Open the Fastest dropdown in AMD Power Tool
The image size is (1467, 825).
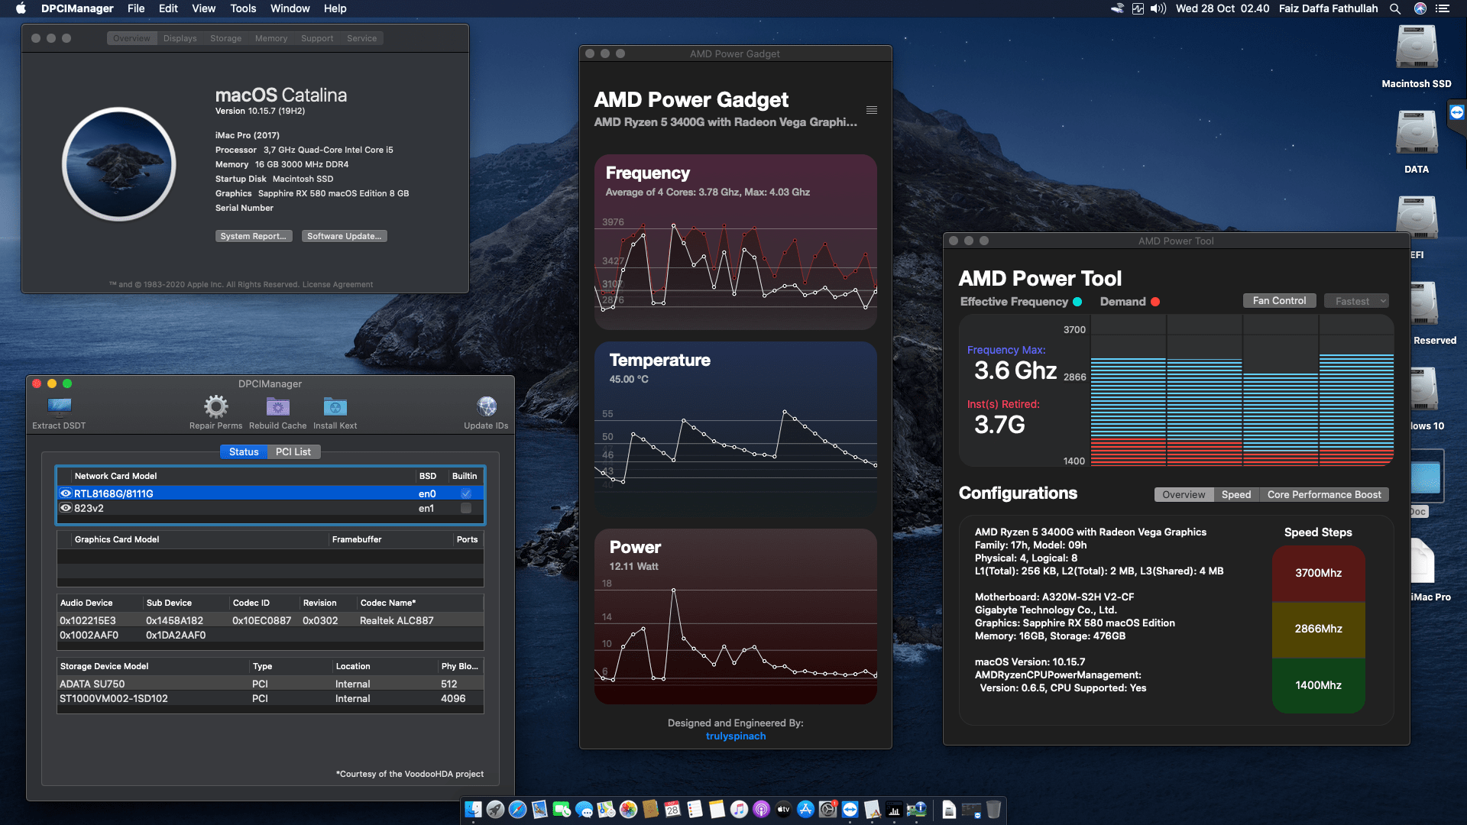pos(1356,300)
